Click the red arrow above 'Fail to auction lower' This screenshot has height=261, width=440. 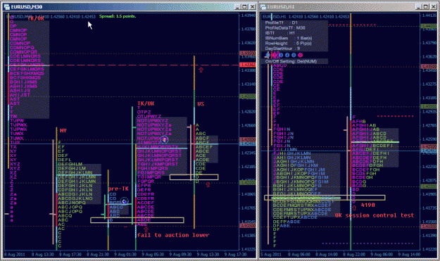pyautogui.click(x=146, y=229)
